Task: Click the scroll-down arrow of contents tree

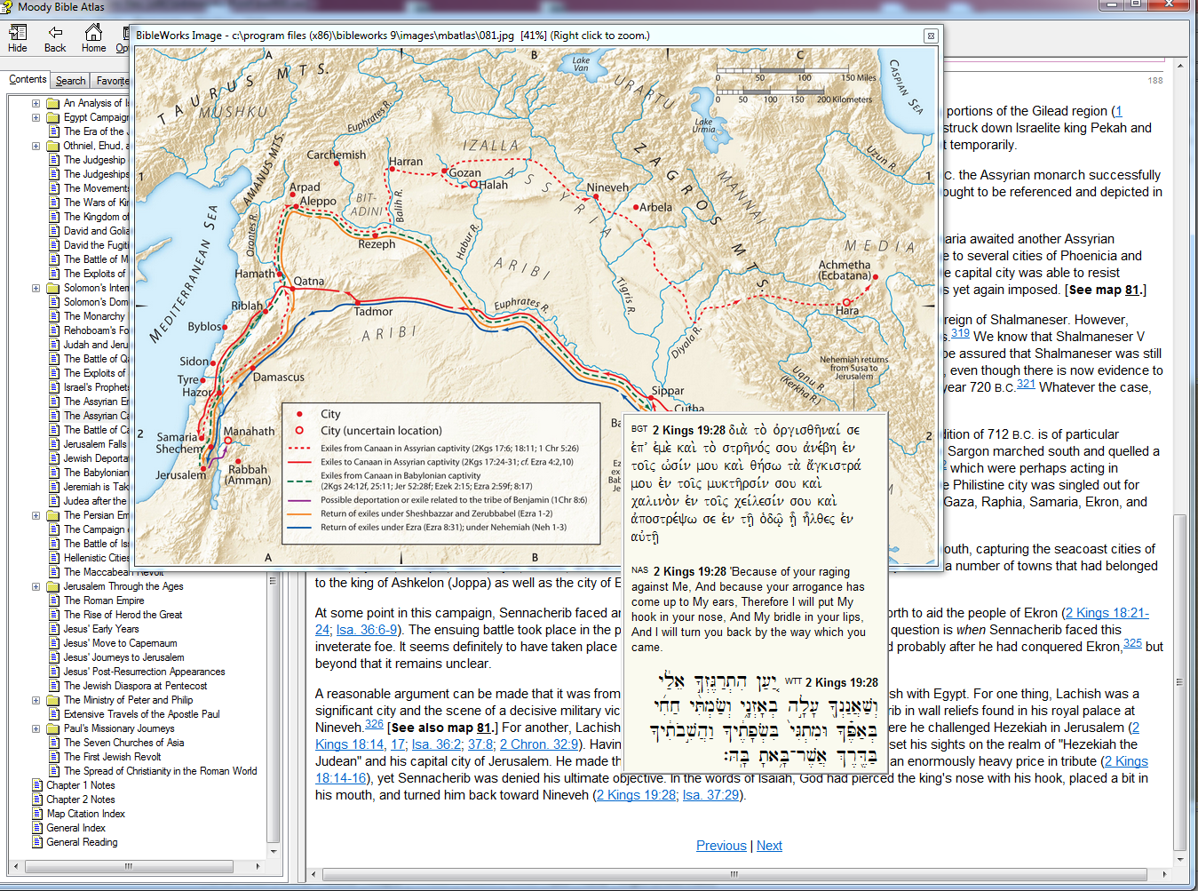Action: click(273, 850)
